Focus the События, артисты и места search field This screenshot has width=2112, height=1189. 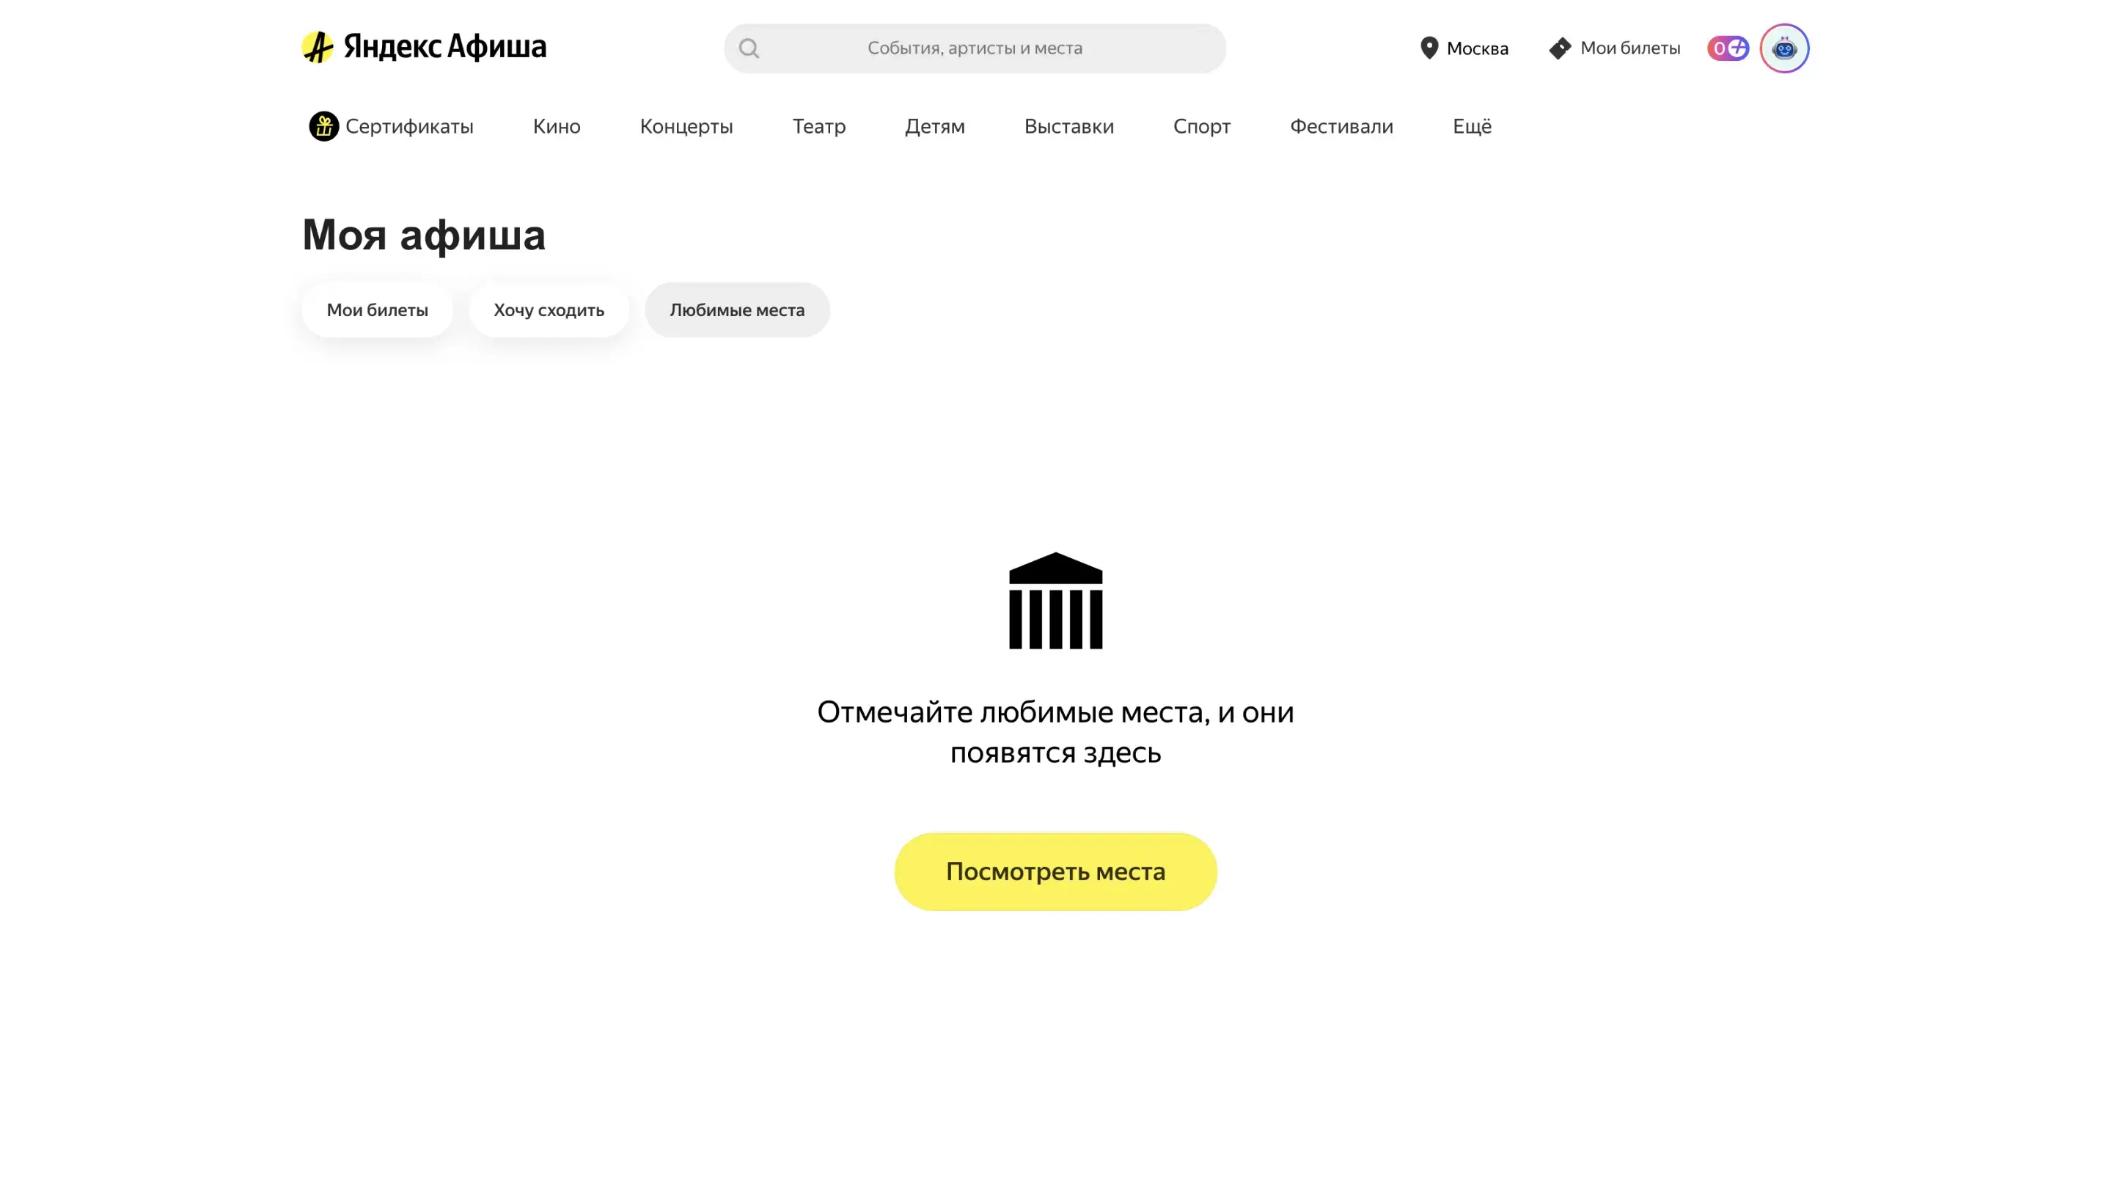(x=974, y=48)
